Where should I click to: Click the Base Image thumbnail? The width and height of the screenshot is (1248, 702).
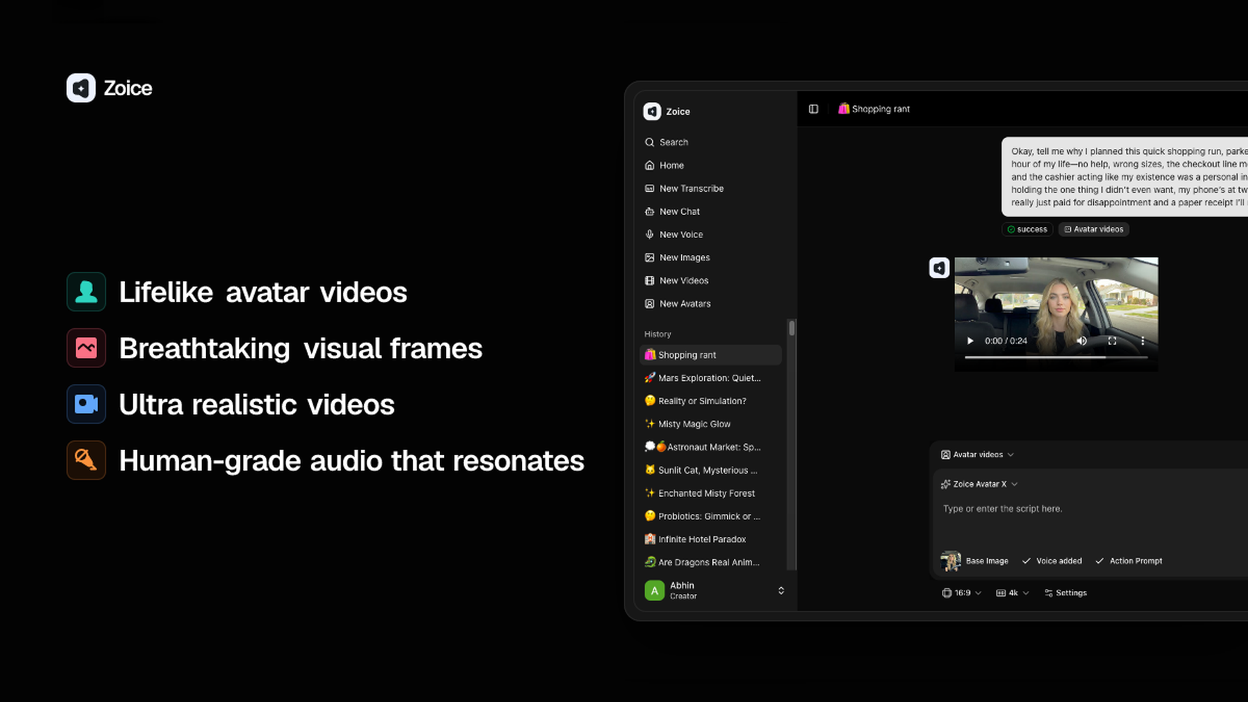click(x=950, y=561)
